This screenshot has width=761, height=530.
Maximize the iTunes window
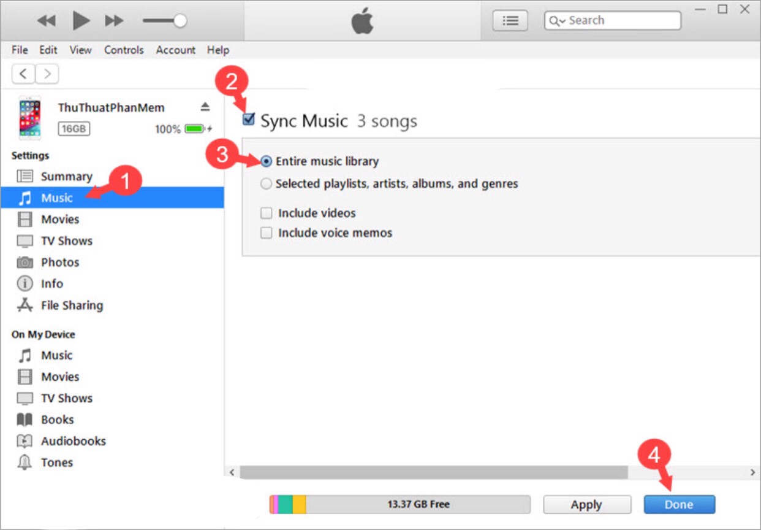pyautogui.click(x=722, y=9)
